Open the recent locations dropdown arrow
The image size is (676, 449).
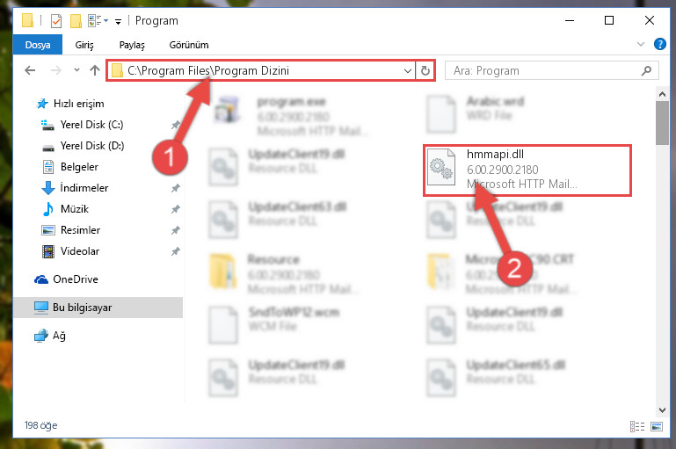[76, 69]
